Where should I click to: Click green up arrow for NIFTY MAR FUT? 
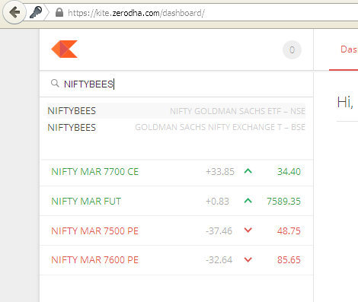point(248,201)
